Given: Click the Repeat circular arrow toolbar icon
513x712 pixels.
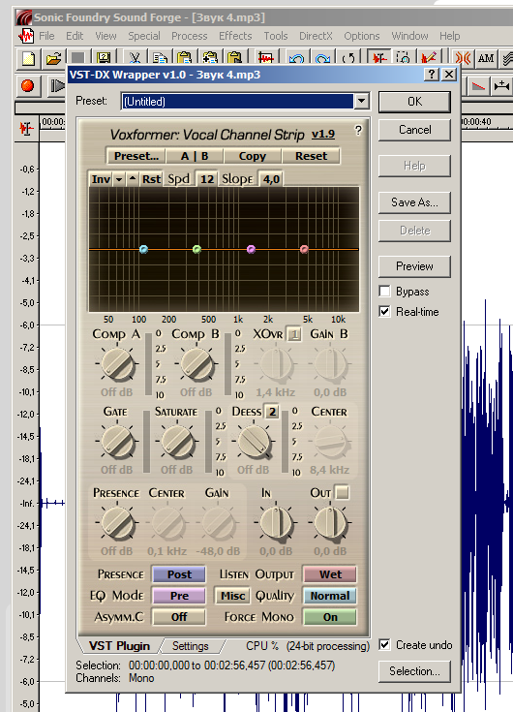Looking at the screenshot, I should coord(347,58).
